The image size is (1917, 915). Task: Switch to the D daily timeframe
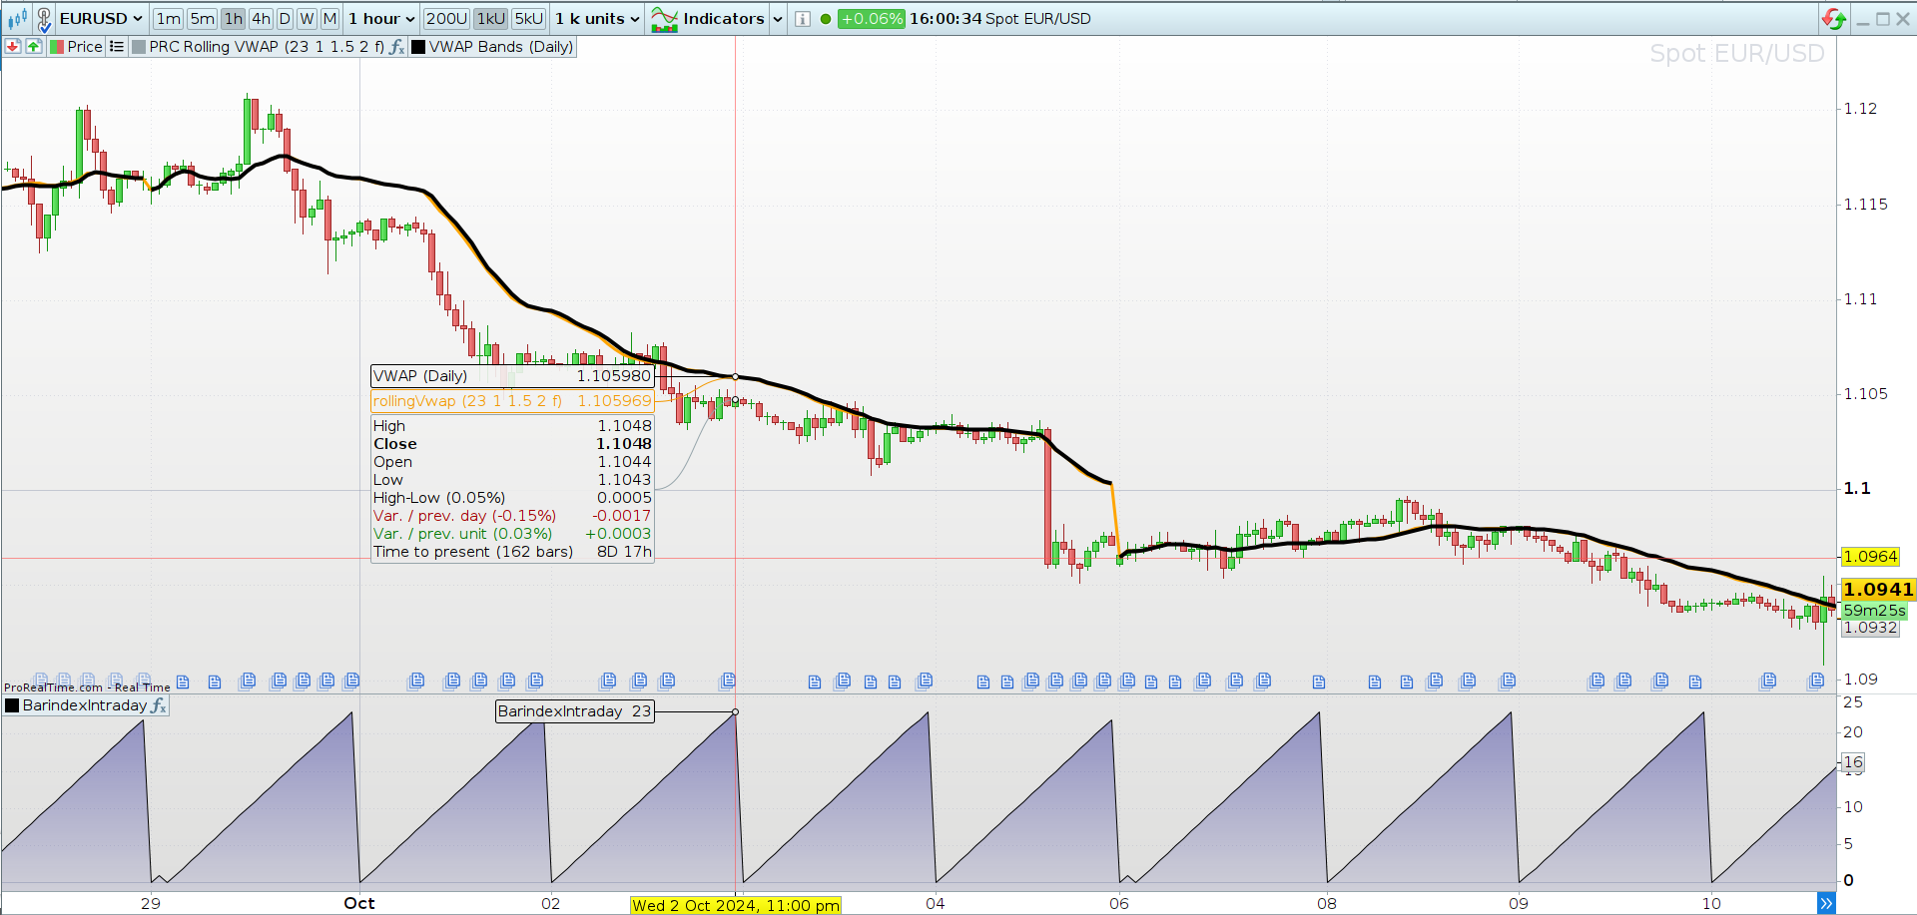pos(285,19)
